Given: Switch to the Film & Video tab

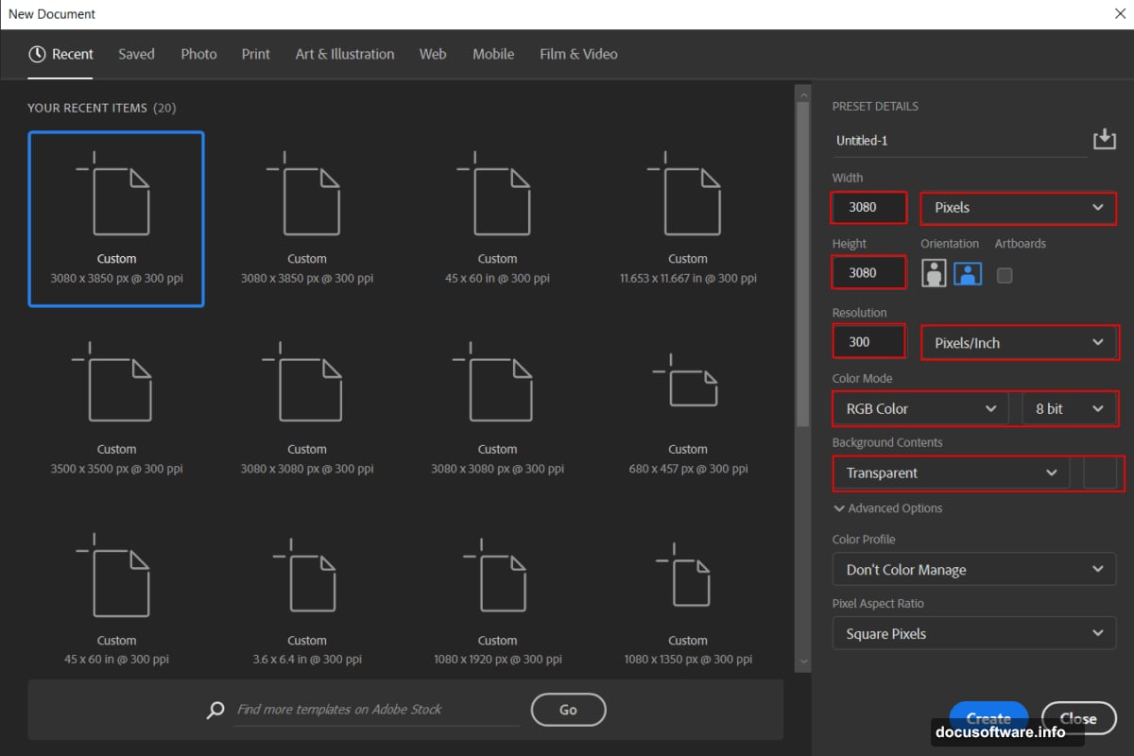Looking at the screenshot, I should [x=577, y=54].
